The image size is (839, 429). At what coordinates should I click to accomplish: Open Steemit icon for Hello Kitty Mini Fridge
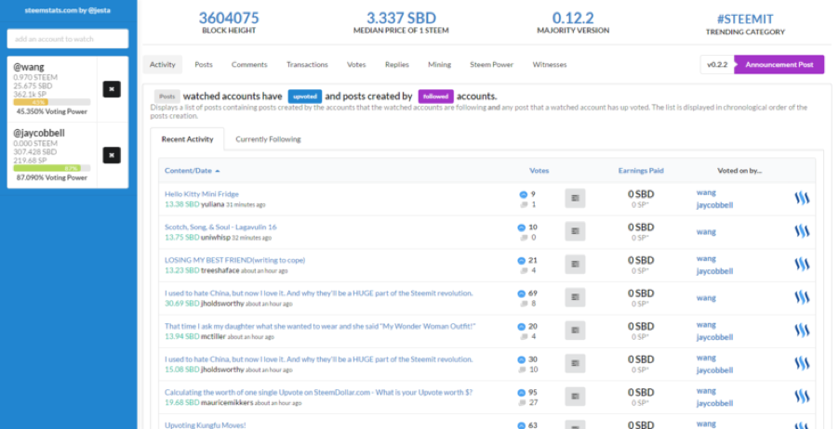802,198
